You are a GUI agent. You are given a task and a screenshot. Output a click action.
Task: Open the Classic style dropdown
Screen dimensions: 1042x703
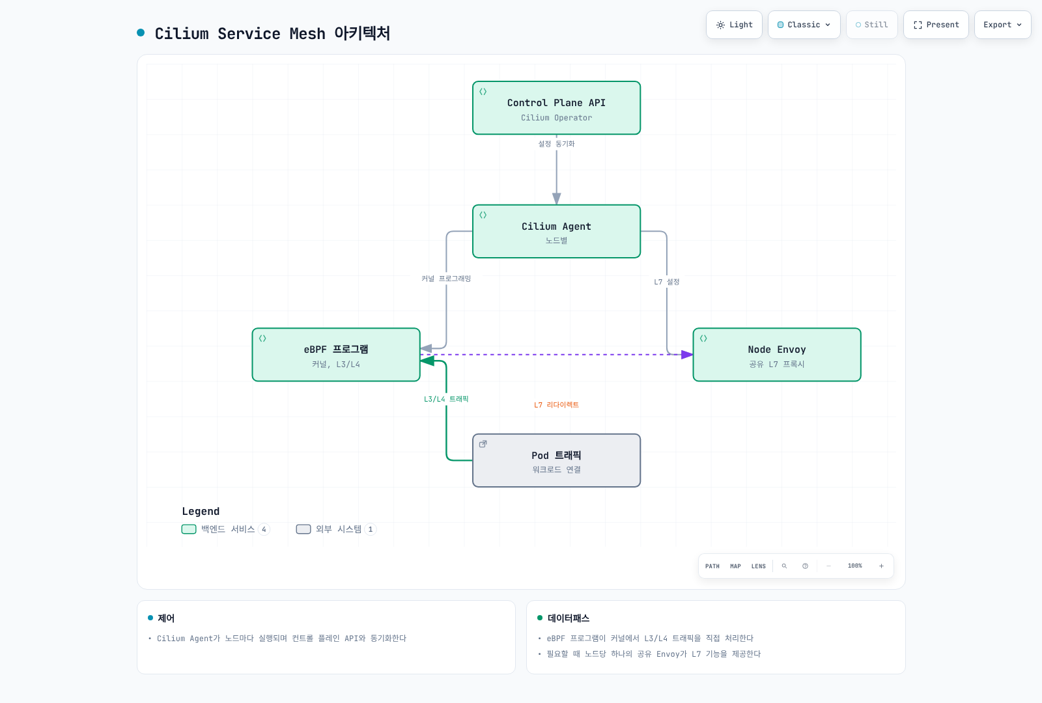point(804,25)
